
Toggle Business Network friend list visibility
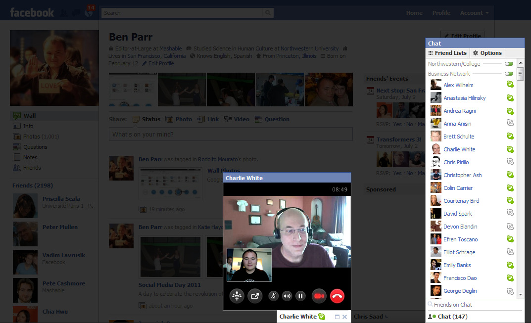(509, 73)
